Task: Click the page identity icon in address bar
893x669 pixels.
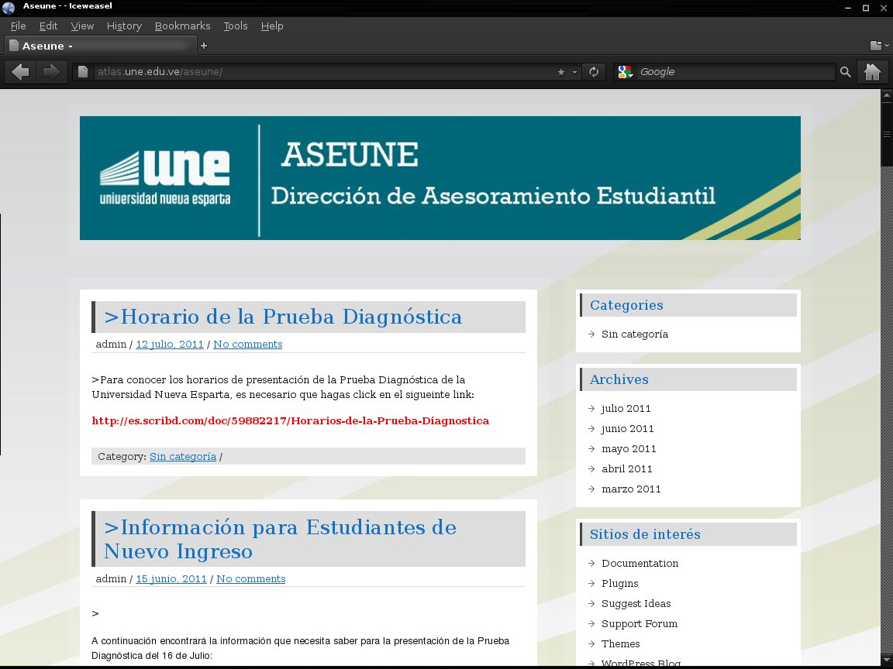Action: coord(83,72)
